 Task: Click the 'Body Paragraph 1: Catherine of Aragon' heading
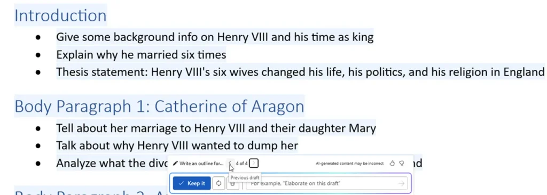coord(159,107)
